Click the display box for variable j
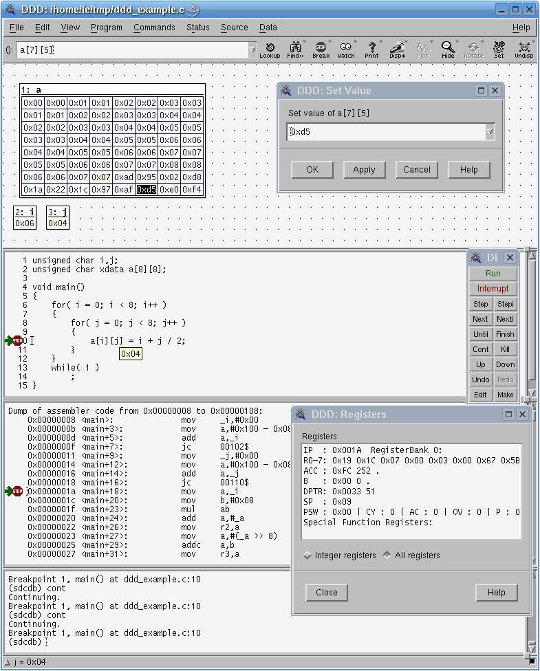540x671 pixels. tap(58, 218)
